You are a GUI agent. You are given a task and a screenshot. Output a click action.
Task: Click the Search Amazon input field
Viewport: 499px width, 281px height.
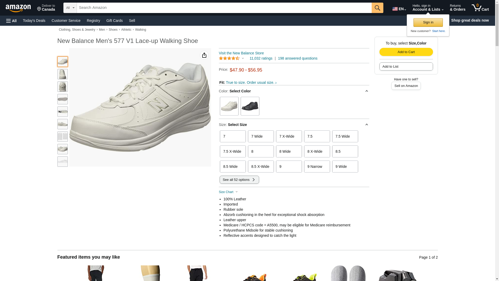224,8
